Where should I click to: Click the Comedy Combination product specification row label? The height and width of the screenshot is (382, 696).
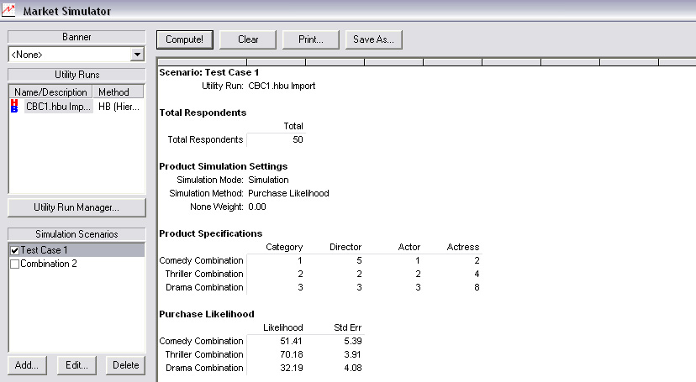pos(201,260)
